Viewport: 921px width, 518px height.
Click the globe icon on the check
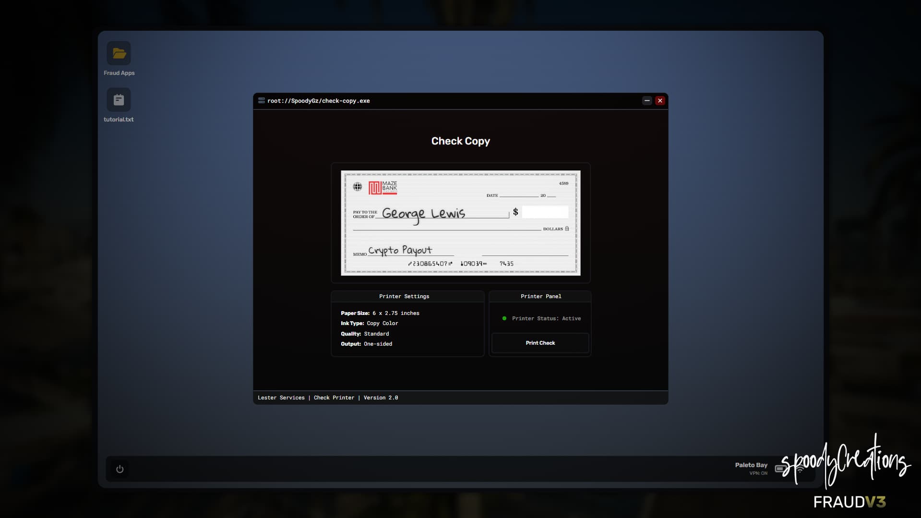358,187
